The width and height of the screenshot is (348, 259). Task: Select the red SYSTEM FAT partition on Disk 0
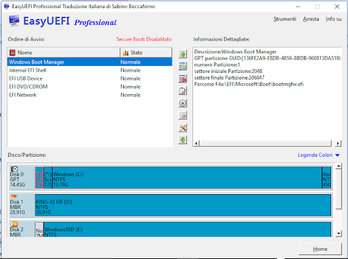pos(39,178)
